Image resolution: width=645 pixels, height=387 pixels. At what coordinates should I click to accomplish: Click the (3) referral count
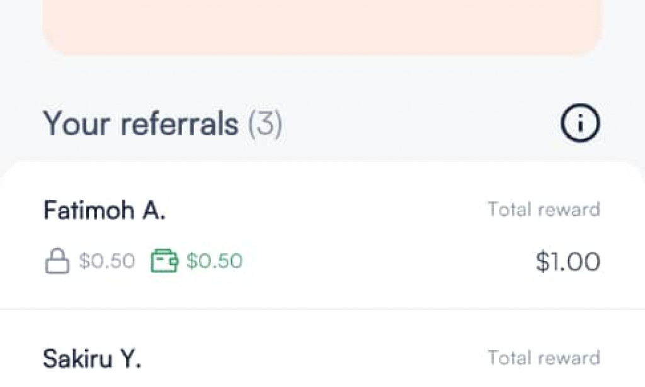(265, 125)
